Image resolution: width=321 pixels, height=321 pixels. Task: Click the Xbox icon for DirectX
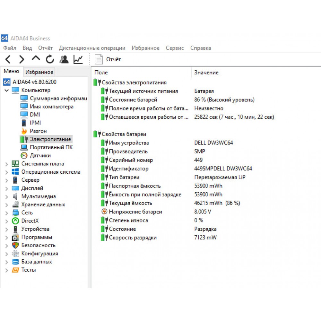[x=15, y=221]
